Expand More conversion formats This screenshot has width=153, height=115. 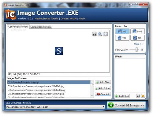138,44
